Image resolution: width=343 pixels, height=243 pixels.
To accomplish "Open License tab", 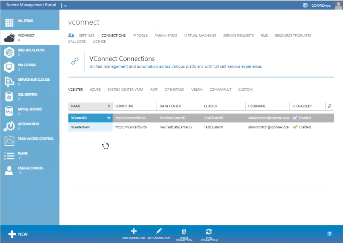I will 99,41.
